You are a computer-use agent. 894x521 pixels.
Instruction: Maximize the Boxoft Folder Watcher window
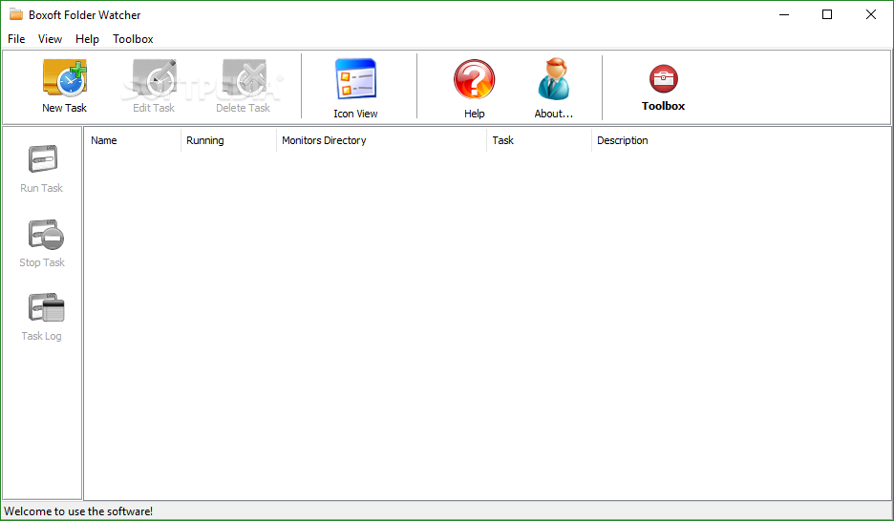827,15
